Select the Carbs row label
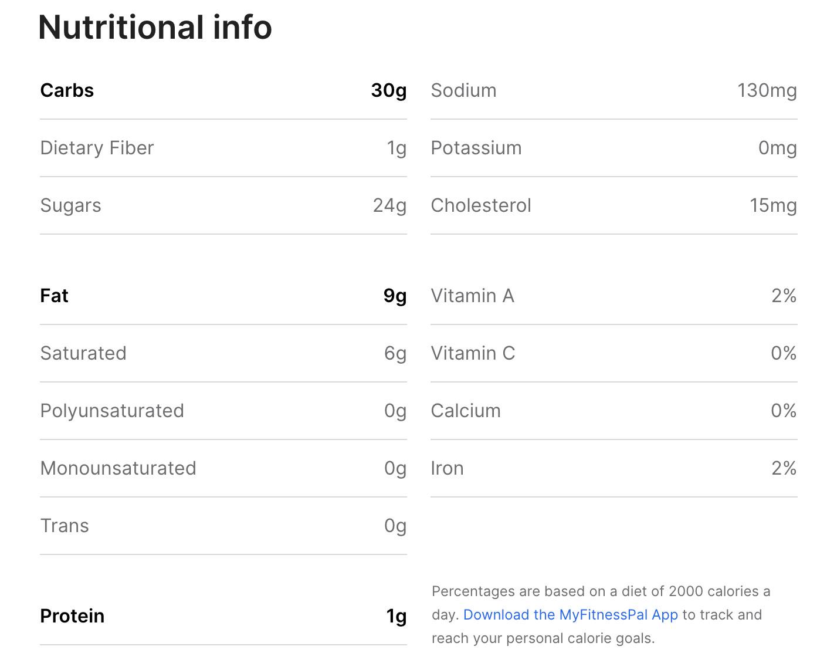The width and height of the screenshot is (827, 670). click(x=67, y=90)
